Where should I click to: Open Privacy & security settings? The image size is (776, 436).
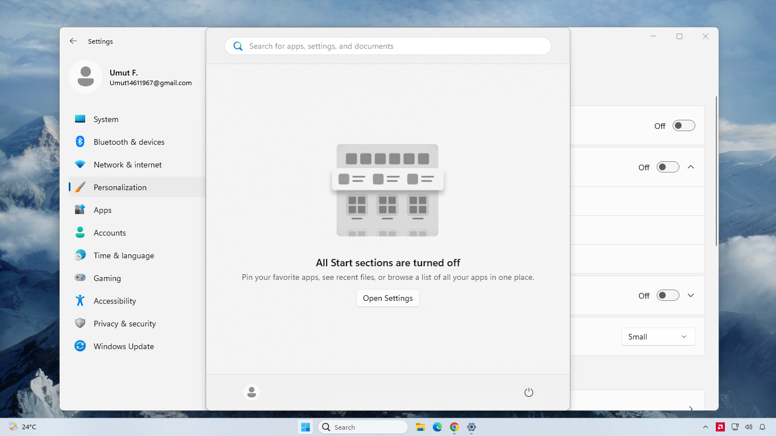click(x=137, y=324)
